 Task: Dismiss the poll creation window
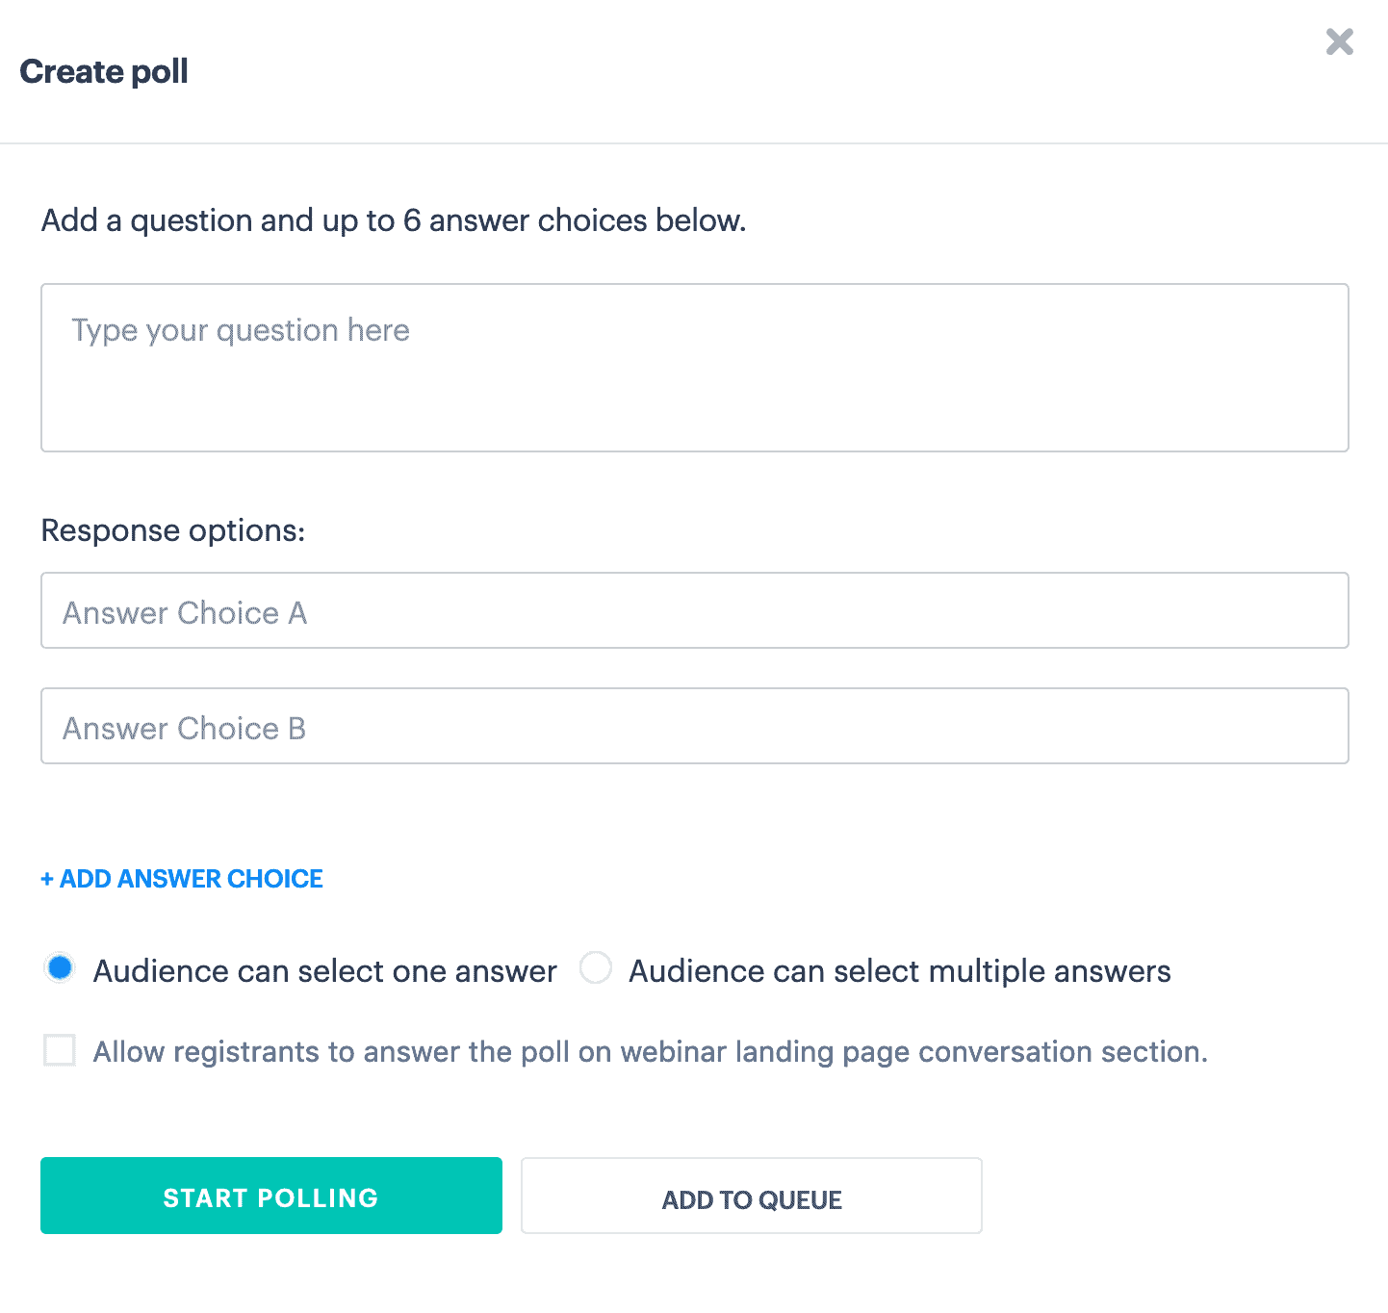[1339, 42]
